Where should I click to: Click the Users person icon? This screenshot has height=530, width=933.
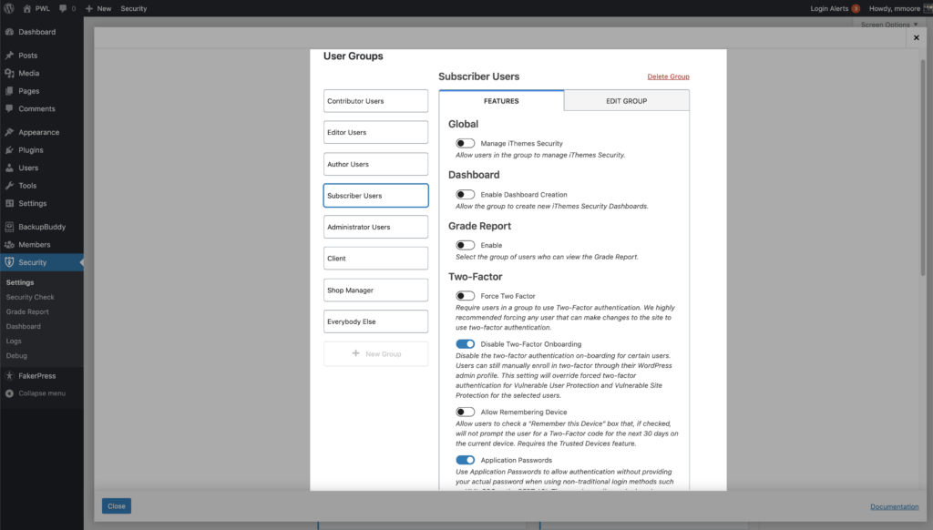(x=9, y=168)
